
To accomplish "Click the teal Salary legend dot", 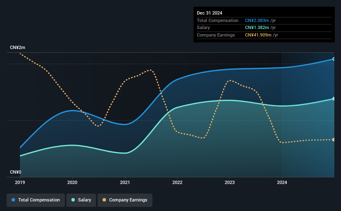I will [x=73, y=200].
